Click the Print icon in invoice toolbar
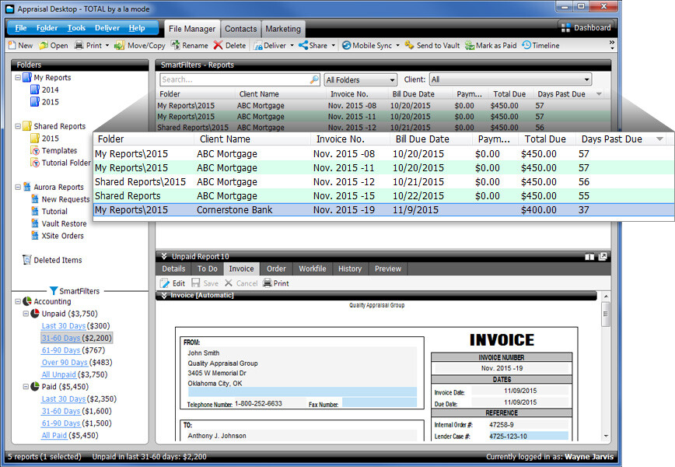This screenshot has height=467, width=675. 268,283
